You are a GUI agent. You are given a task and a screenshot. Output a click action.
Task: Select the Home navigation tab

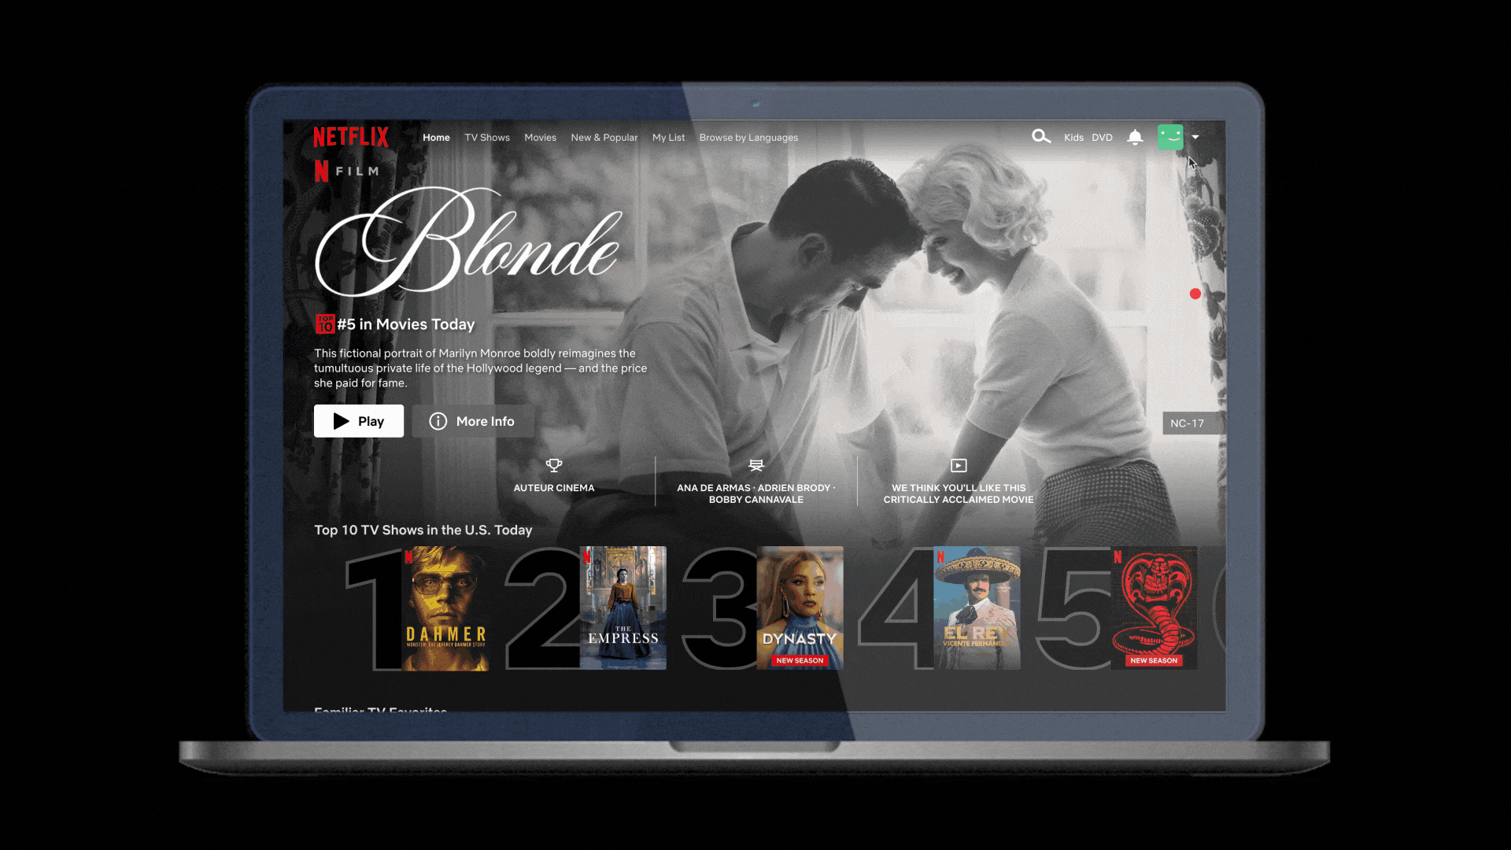click(436, 137)
